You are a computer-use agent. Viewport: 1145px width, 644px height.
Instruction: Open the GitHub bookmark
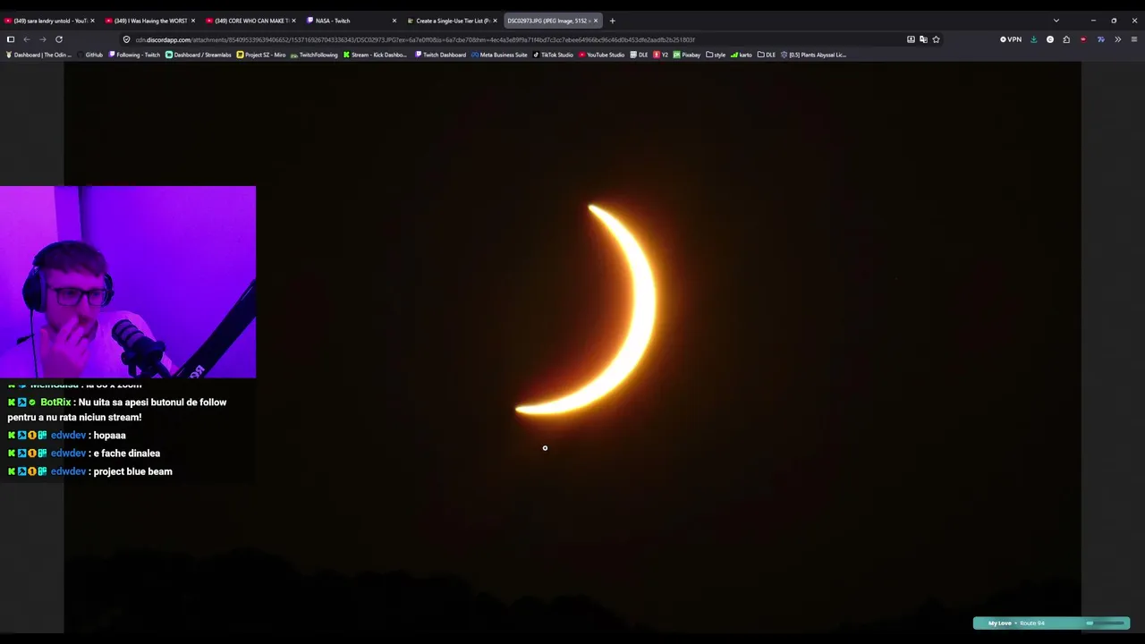point(89,55)
